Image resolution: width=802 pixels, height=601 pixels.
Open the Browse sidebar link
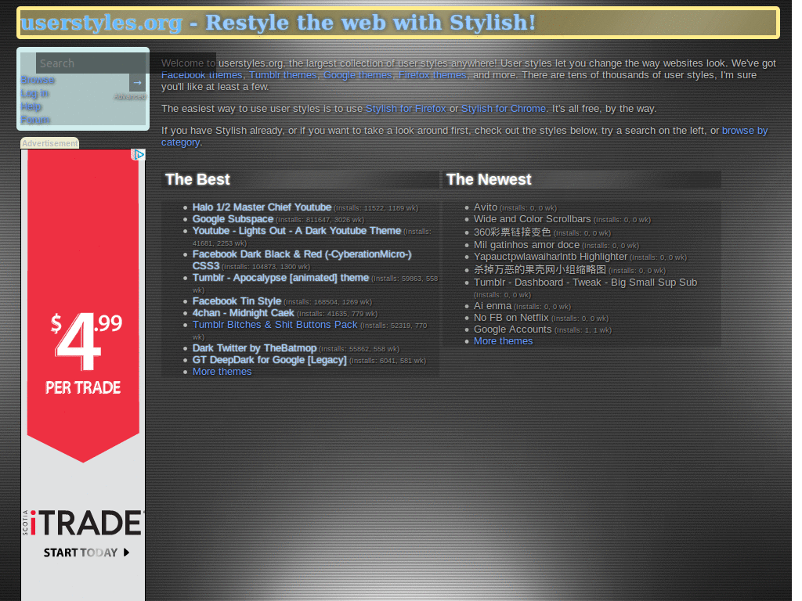pos(38,80)
